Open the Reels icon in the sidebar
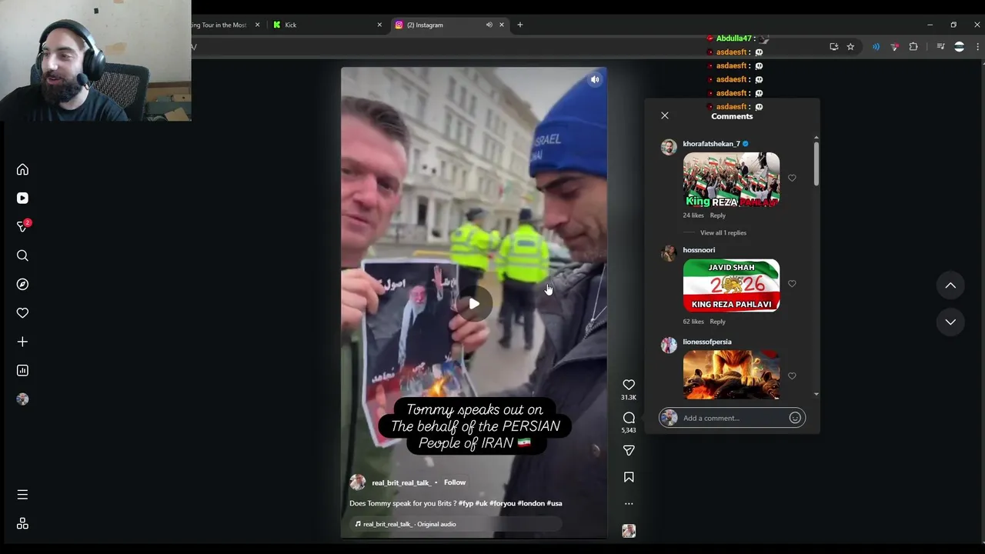The height and width of the screenshot is (554, 985). (x=22, y=198)
